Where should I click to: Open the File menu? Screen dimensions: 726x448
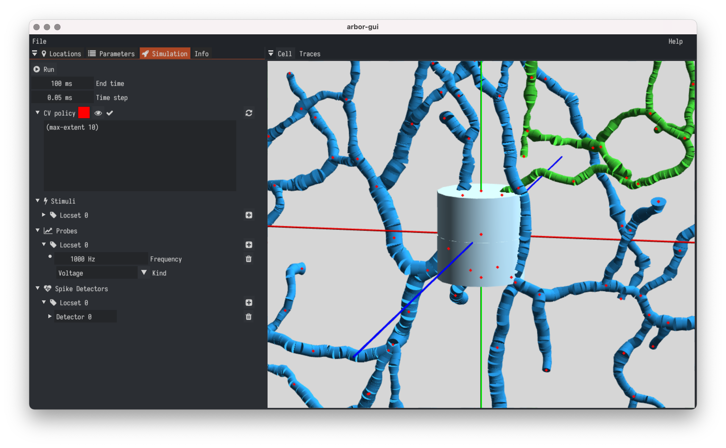39,41
